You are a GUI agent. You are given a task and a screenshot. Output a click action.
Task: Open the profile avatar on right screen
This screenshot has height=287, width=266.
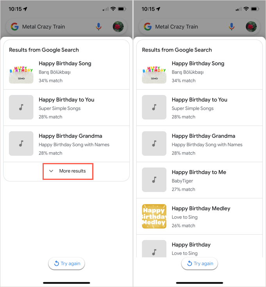click(x=251, y=27)
